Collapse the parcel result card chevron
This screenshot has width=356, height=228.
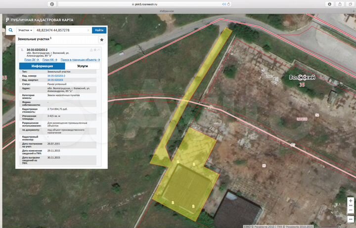point(99,50)
